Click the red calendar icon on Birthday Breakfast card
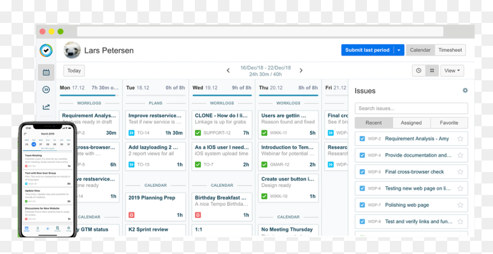Viewport: 493px width, 254px height. coord(198,215)
